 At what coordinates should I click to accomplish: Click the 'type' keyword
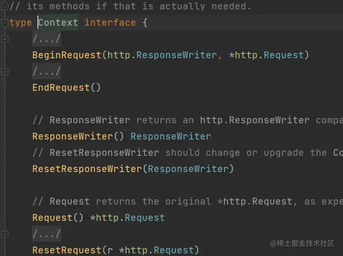21,23
